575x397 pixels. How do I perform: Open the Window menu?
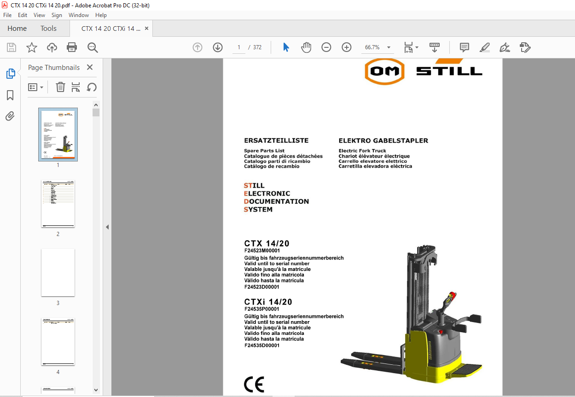79,15
